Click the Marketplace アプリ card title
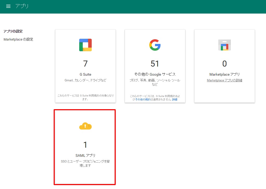Viewport: 266px width, 189px height. (x=224, y=74)
